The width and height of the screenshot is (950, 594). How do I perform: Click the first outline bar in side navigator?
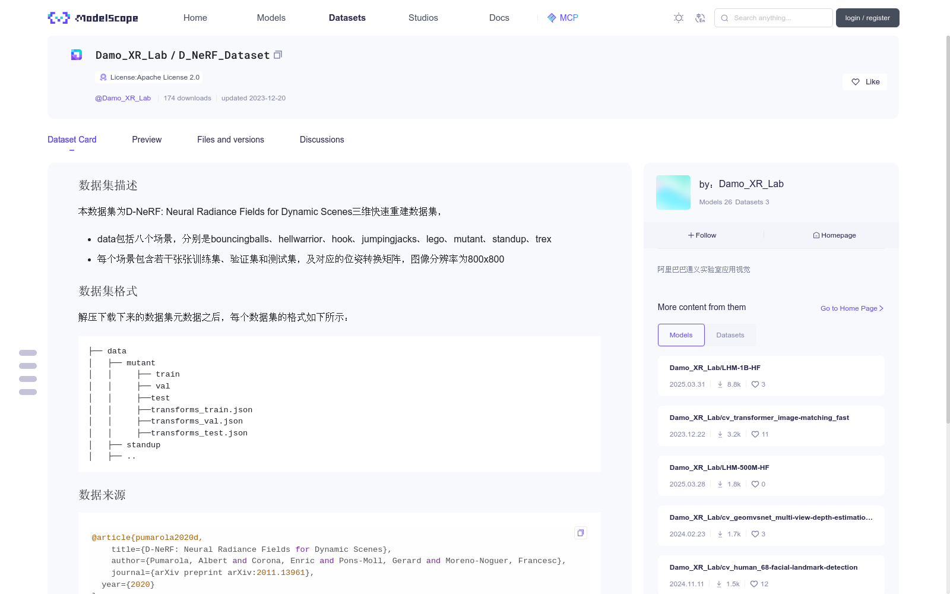coord(28,353)
